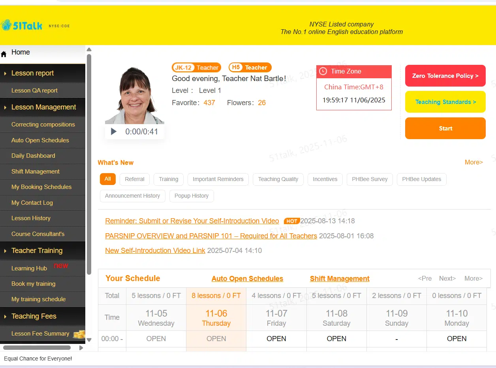Click the sidebar scroll down arrow

click(89, 340)
